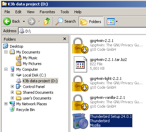Click the K3b data project CD icon
Screen dimensions: 146x132
18,81
